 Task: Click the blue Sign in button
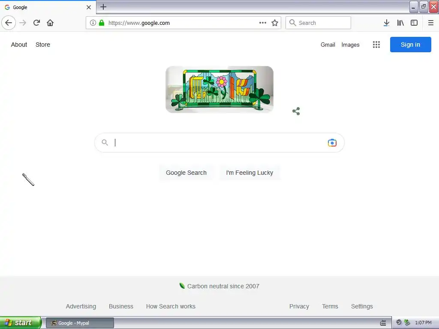[x=410, y=45]
